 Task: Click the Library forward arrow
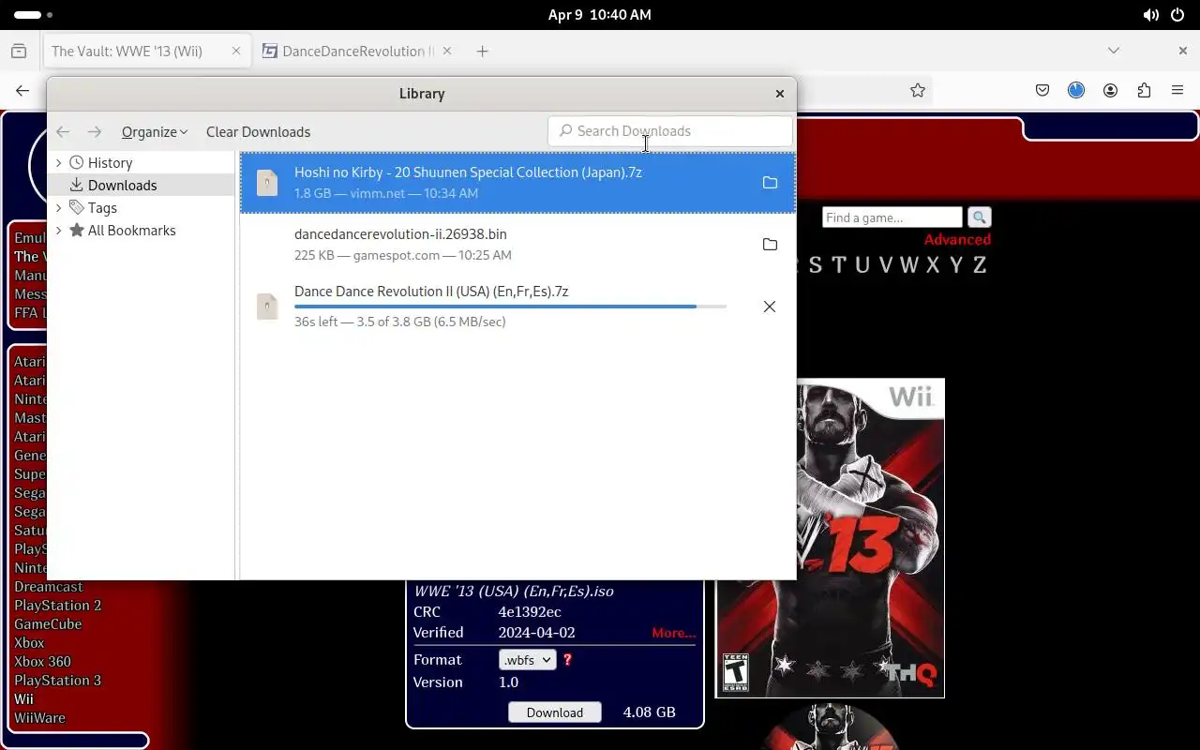coord(94,132)
